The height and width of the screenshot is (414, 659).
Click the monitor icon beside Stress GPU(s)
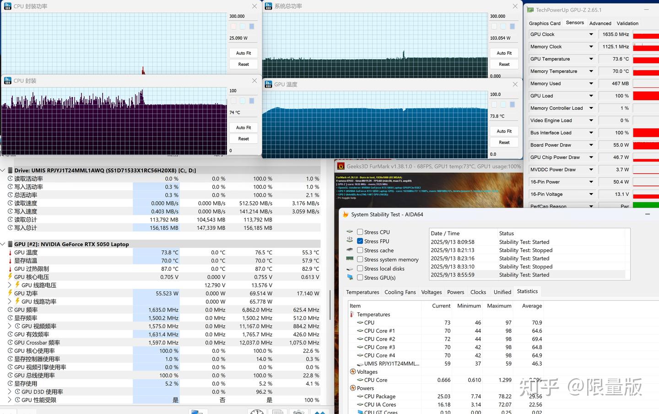[350, 278]
